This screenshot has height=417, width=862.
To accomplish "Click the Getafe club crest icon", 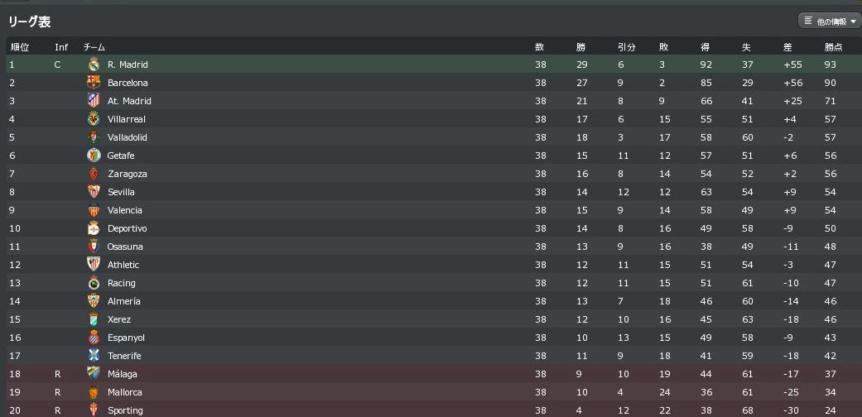I will [94, 156].
